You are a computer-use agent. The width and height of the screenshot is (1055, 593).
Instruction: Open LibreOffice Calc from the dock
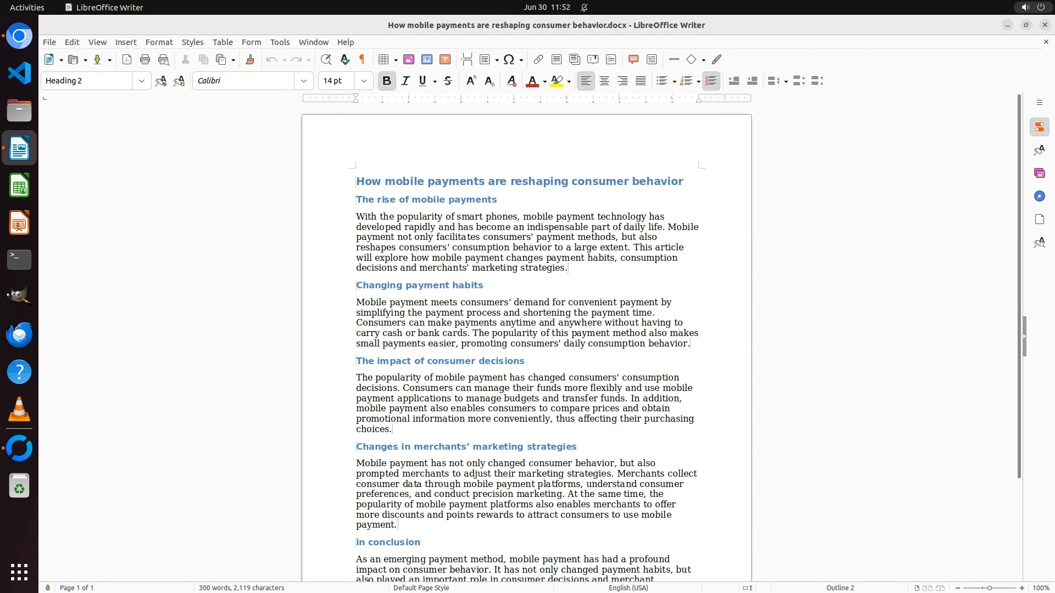pyautogui.click(x=19, y=186)
